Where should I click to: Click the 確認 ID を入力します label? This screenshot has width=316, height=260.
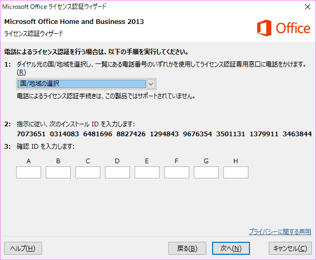click(46, 147)
